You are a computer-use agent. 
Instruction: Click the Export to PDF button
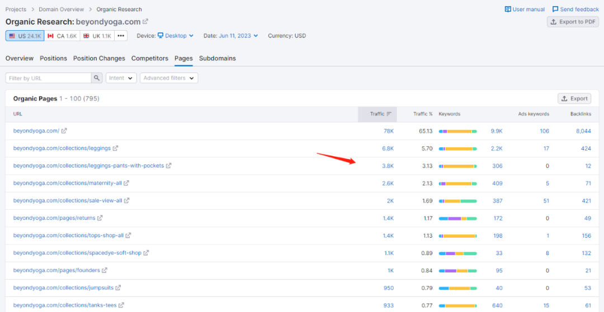click(573, 22)
